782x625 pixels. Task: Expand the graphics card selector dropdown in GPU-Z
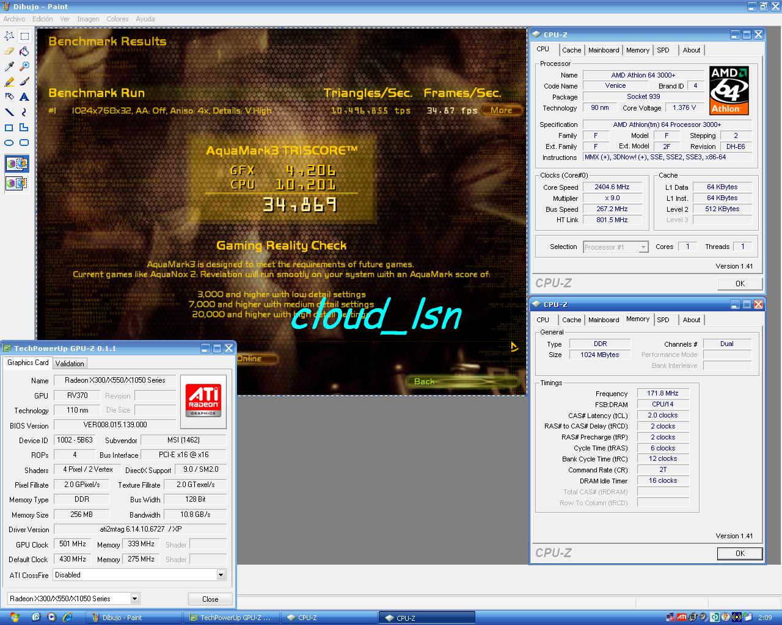click(x=134, y=599)
